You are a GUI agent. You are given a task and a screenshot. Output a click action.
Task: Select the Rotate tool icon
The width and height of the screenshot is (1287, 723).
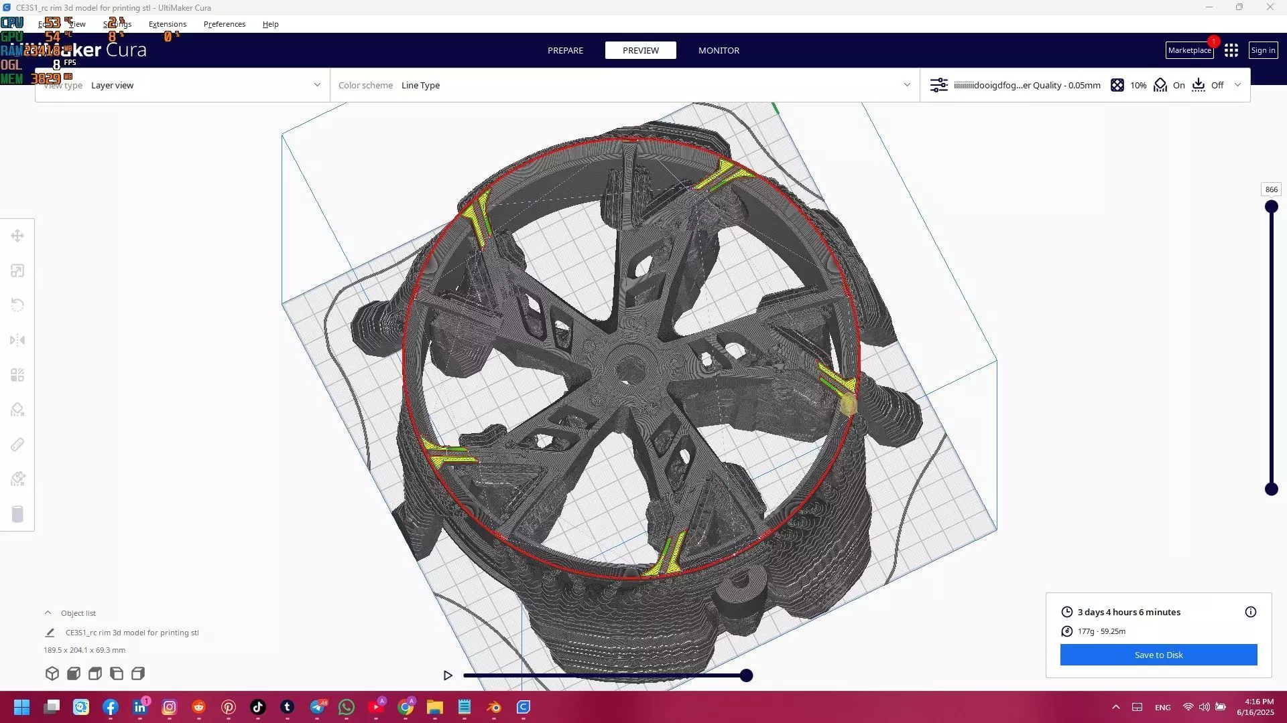click(17, 305)
